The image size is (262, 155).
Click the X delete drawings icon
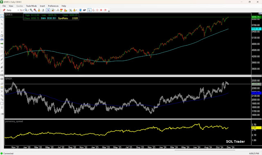point(2,91)
